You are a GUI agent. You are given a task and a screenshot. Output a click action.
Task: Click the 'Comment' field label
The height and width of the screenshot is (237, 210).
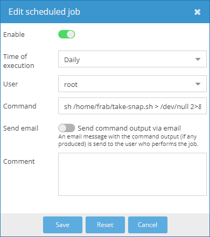pyautogui.click(x=19, y=162)
